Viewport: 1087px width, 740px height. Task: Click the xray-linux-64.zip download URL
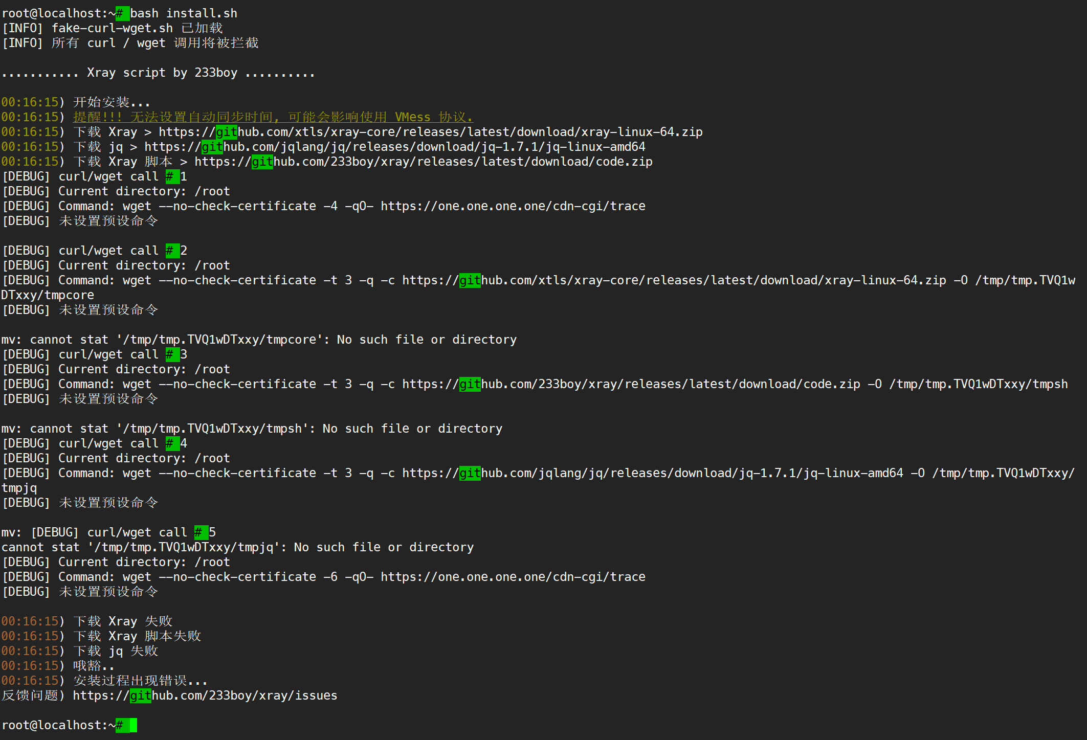430,132
